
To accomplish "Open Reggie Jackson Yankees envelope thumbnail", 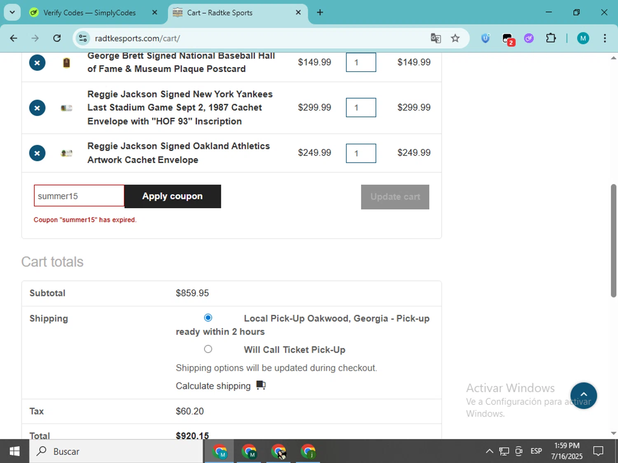I will (x=66, y=108).
